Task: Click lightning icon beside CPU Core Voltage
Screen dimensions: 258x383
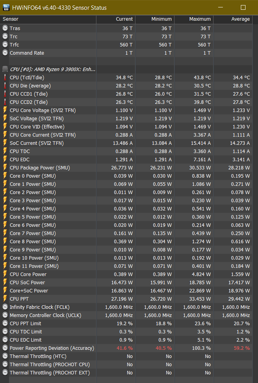Action: click(5, 110)
